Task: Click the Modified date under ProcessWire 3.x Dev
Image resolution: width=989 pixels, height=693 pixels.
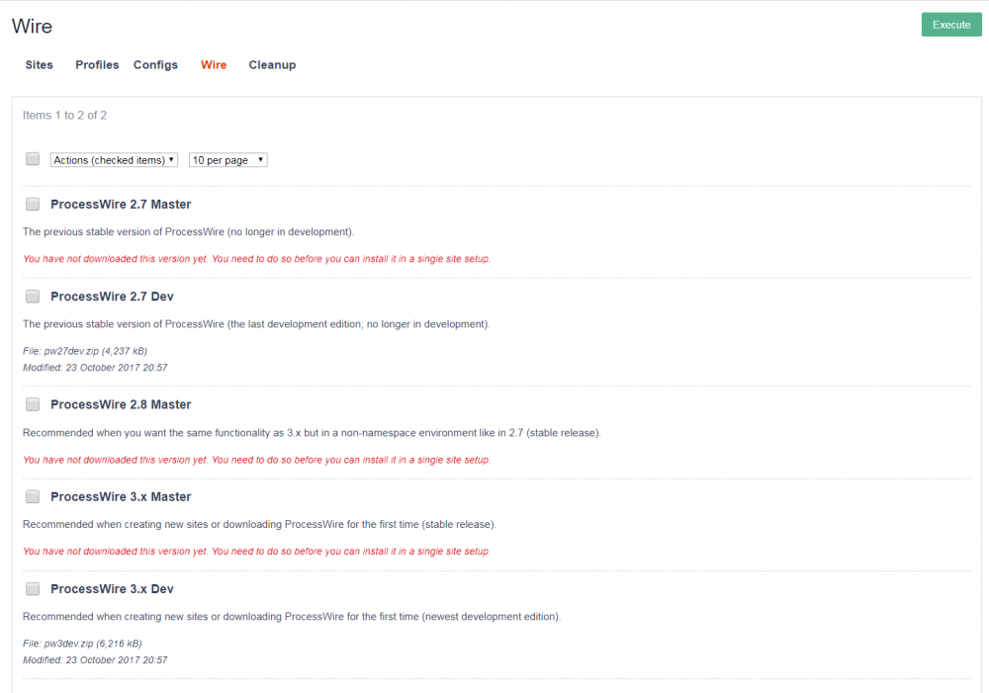Action: (x=95, y=660)
